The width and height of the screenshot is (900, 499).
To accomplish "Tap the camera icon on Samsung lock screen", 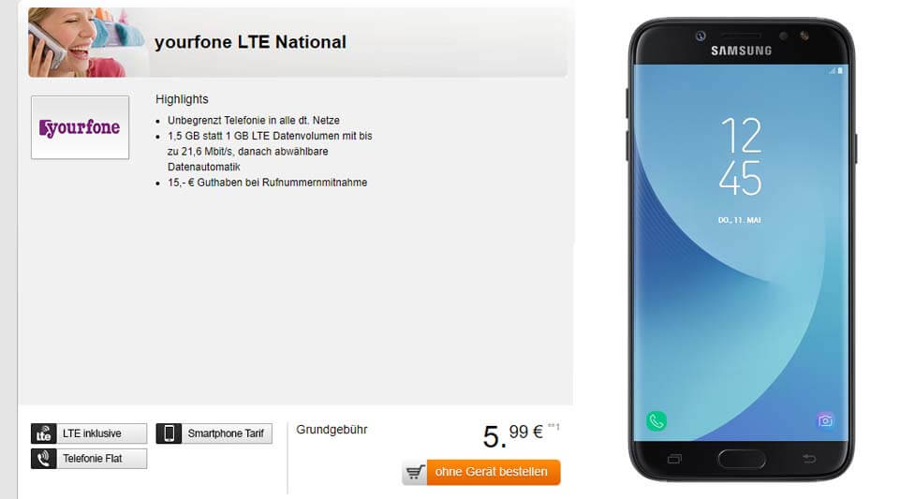I will (x=825, y=421).
